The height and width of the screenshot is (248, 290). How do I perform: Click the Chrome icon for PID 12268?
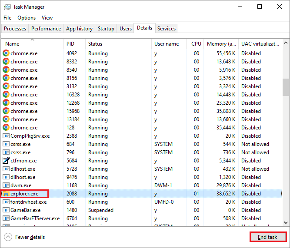pyautogui.click(x=6, y=103)
